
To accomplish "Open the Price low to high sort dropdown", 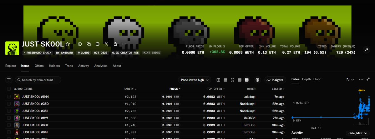I will coord(195,80).
